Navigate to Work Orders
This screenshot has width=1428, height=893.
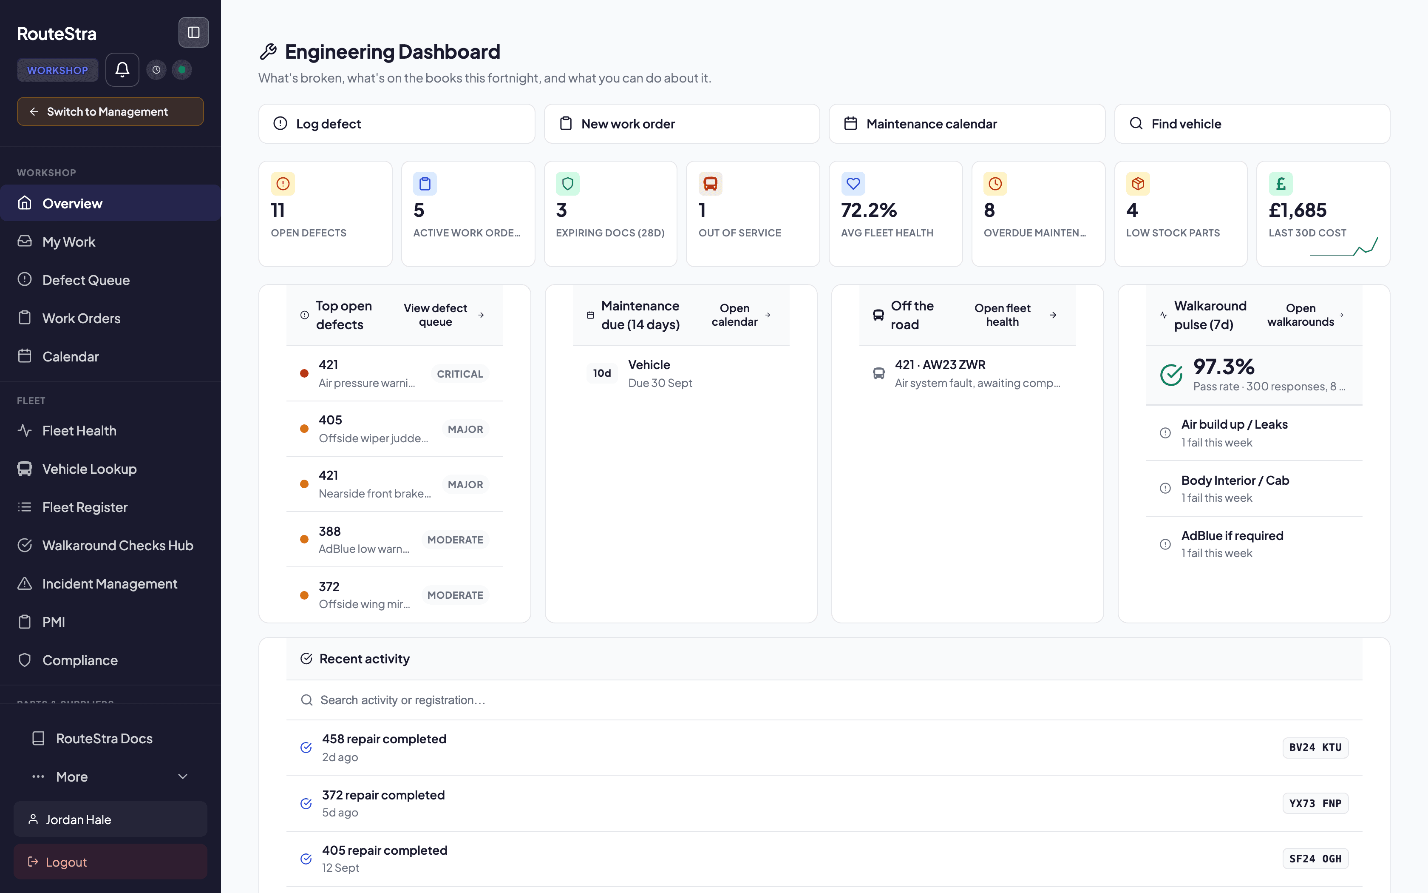[x=110, y=319]
